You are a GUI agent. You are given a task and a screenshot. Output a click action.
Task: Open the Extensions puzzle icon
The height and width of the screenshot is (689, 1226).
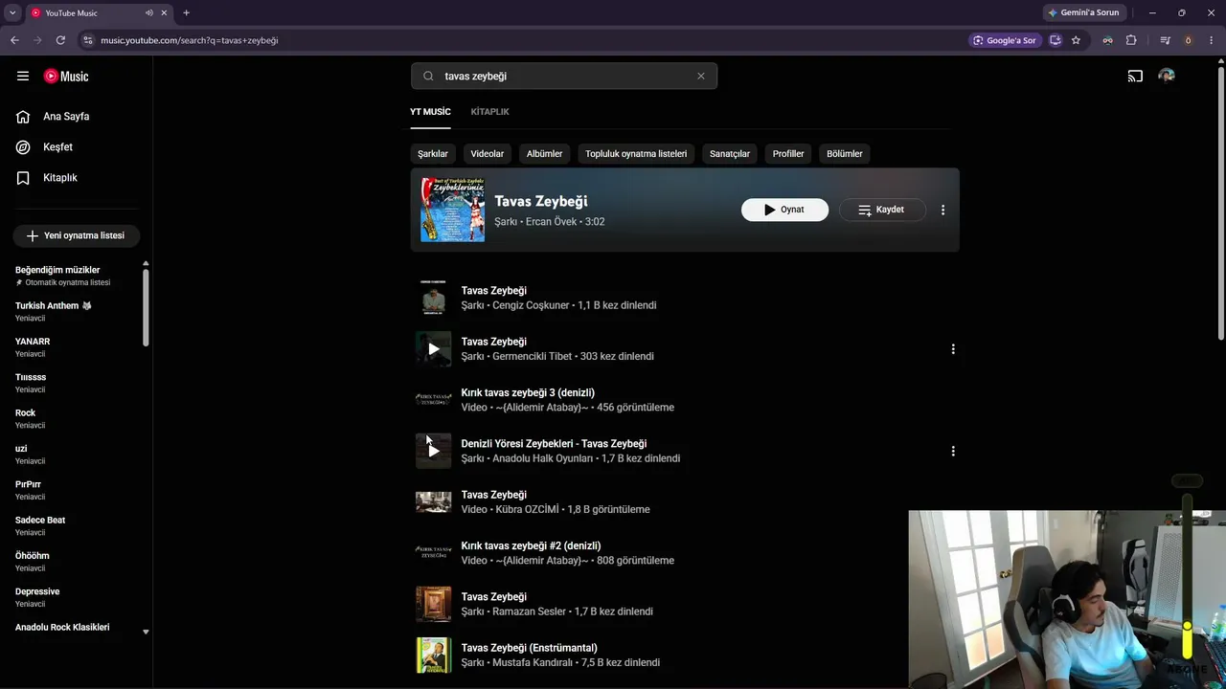click(x=1131, y=40)
